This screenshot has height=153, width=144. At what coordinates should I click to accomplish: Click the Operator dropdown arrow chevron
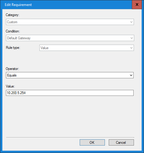pyautogui.click(x=131, y=75)
